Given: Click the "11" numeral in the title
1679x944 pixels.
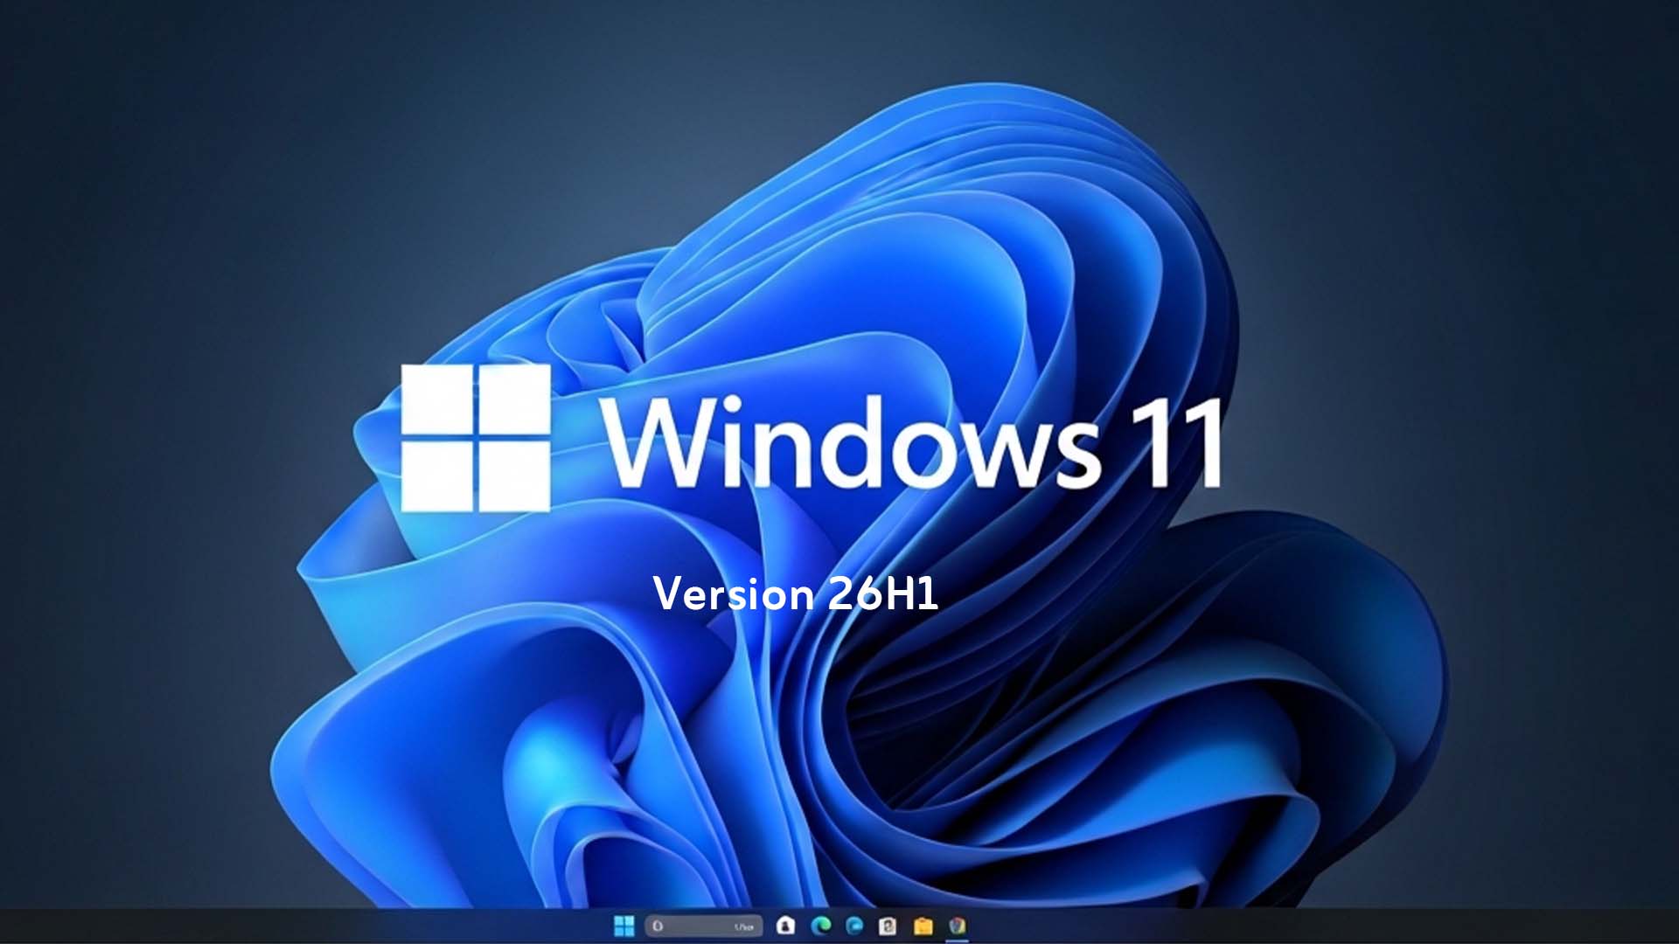Looking at the screenshot, I should [1175, 442].
